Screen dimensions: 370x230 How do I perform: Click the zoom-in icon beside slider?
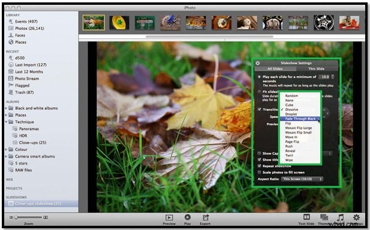point(46,217)
